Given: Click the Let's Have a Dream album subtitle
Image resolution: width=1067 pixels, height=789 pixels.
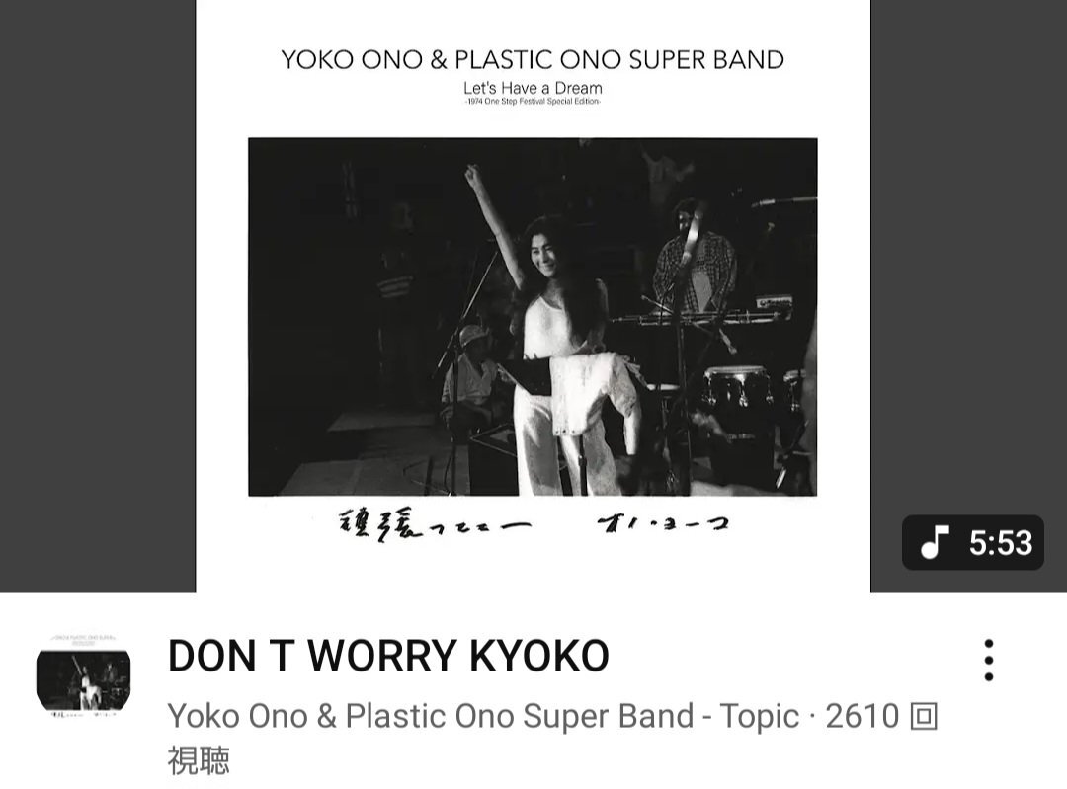Looking at the screenshot, I should click(533, 88).
